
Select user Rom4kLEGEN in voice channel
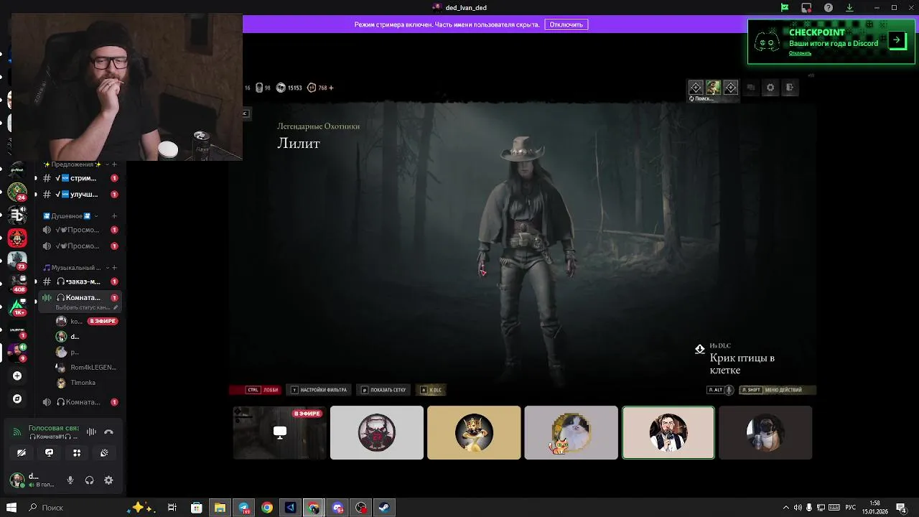click(x=86, y=367)
